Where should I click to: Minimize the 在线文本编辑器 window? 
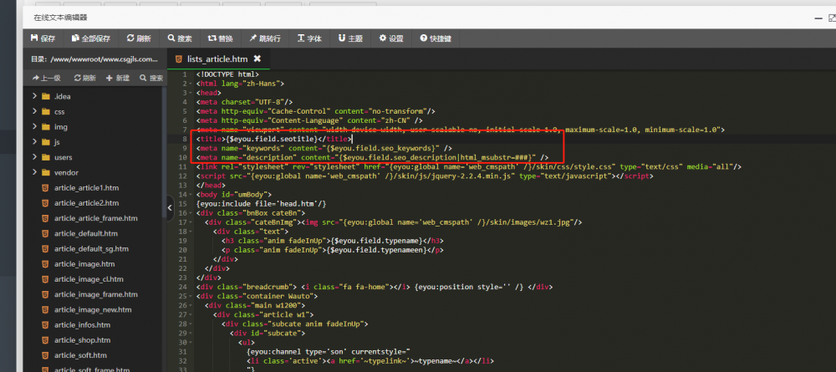point(818,18)
